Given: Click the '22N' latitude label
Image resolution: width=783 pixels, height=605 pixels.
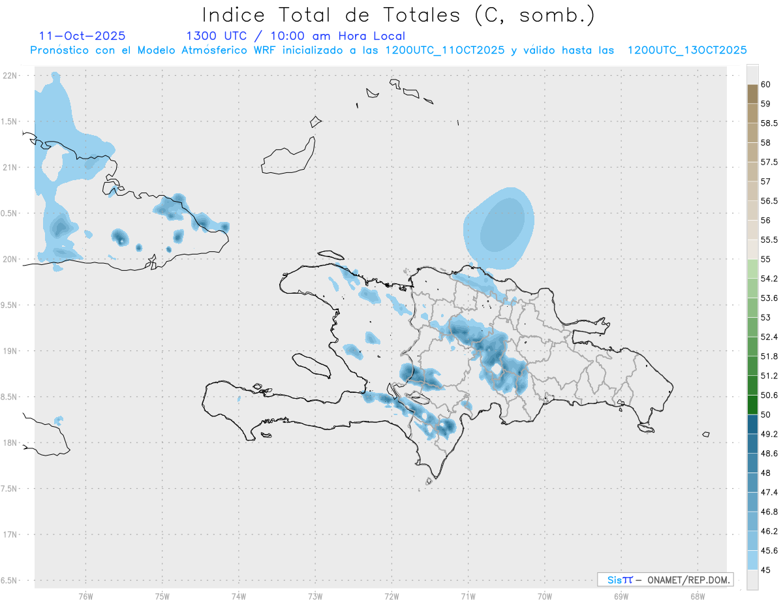Looking at the screenshot, I should click(x=10, y=75).
